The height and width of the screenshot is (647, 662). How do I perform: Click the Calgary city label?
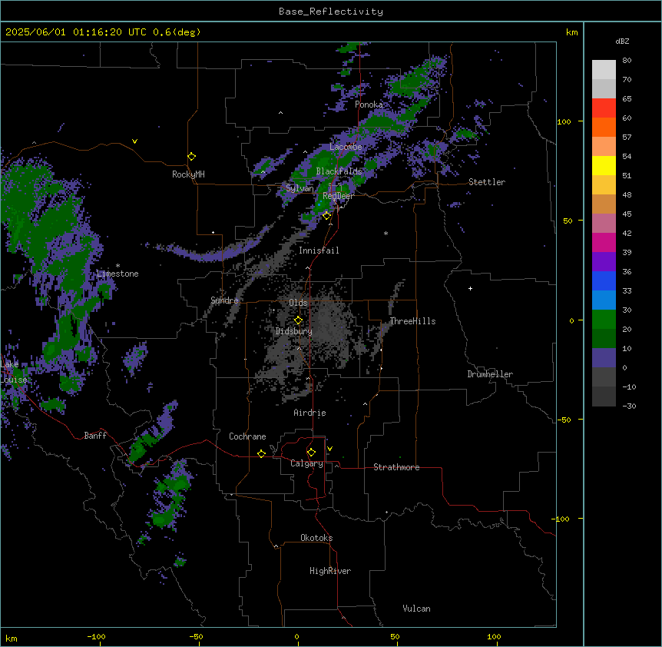(x=306, y=463)
